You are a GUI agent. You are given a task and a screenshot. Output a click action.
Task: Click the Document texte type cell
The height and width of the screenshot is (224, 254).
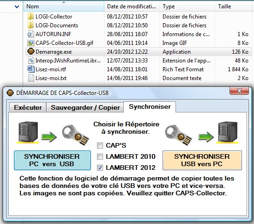pyautogui.click(x=182, y=78)
